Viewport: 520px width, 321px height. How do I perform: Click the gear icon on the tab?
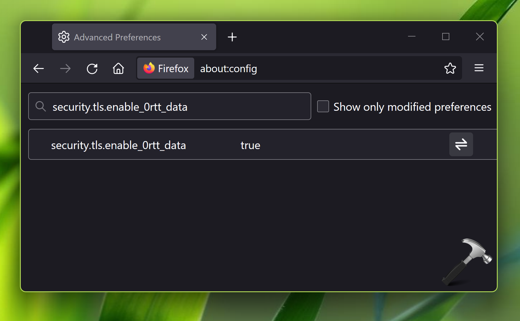(64, 37)
